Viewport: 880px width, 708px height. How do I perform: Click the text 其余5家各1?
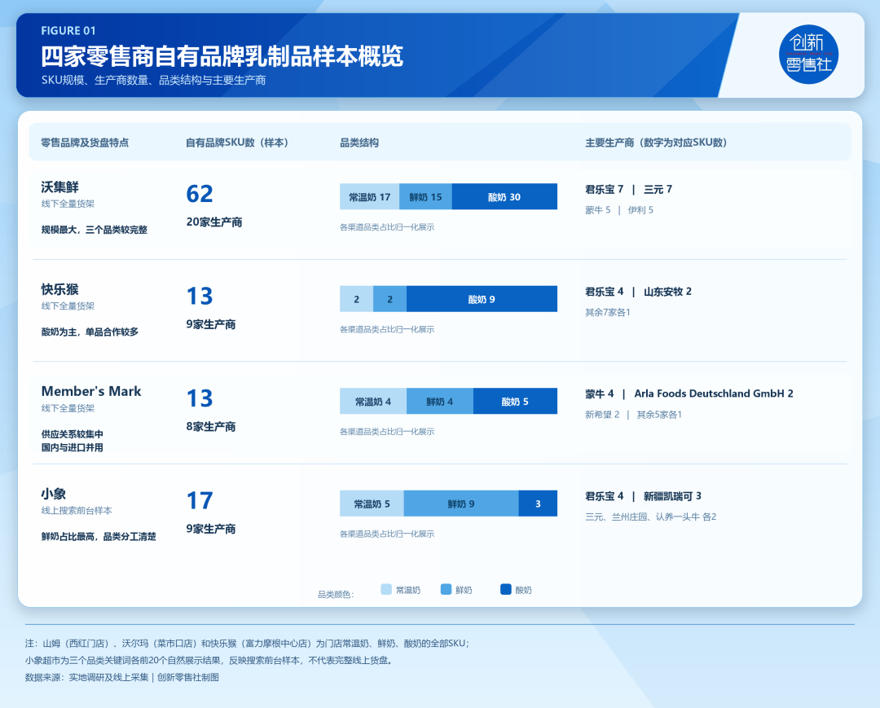tap(659, 415)
